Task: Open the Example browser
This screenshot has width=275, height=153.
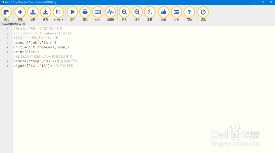Action: coord(58,14)
